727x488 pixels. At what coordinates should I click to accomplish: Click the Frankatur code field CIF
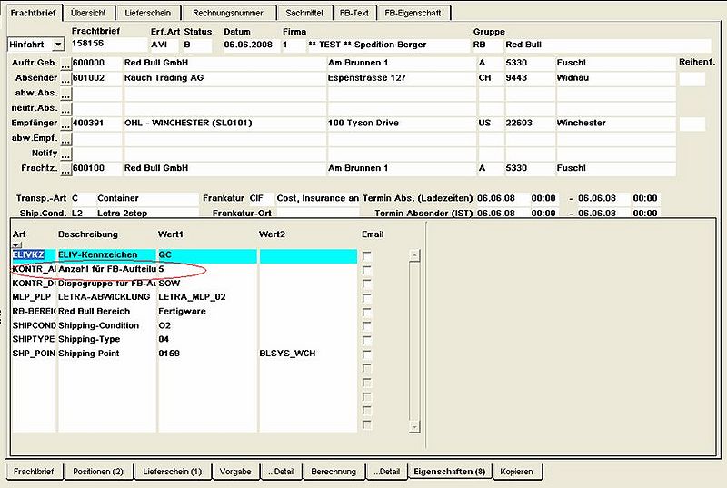(261, 198)
